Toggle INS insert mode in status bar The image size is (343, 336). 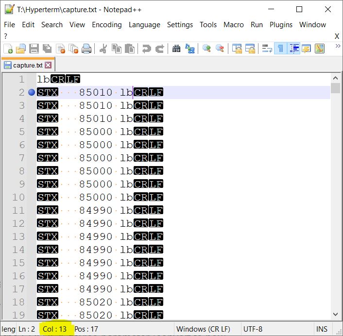click(x=322, y=329)
